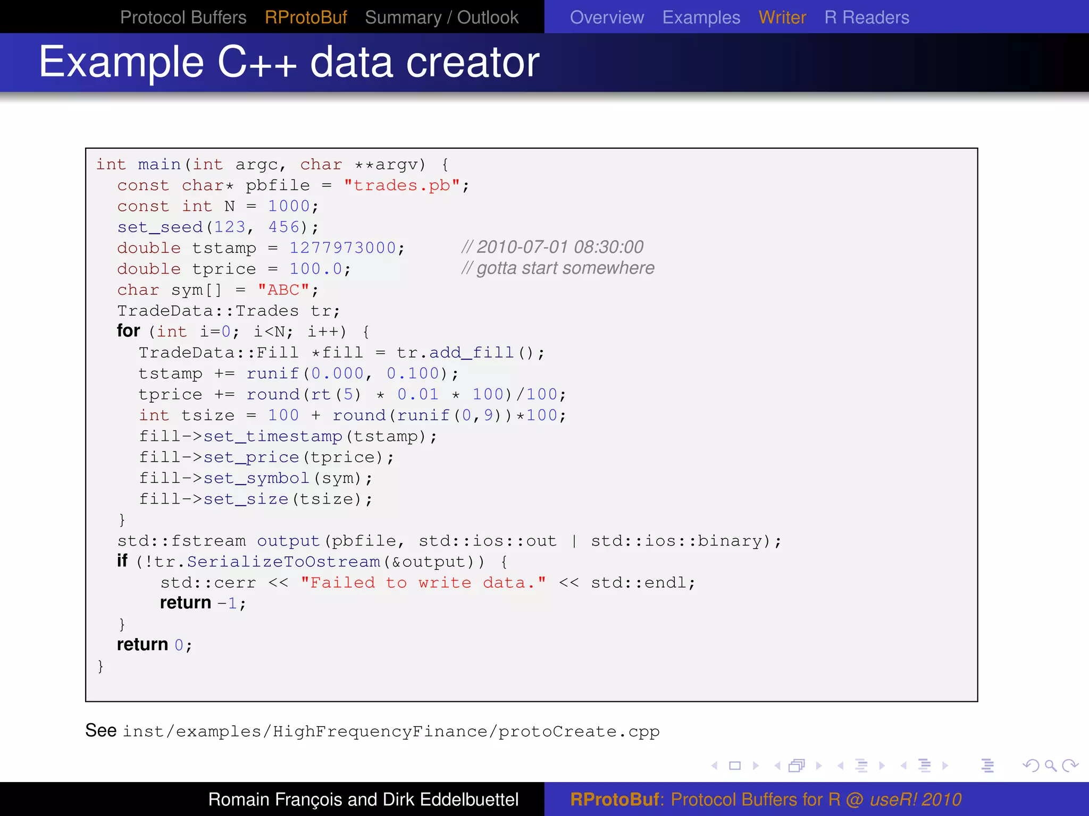
Task: Go to previous subsection arrow
Action: coord(840,766)
